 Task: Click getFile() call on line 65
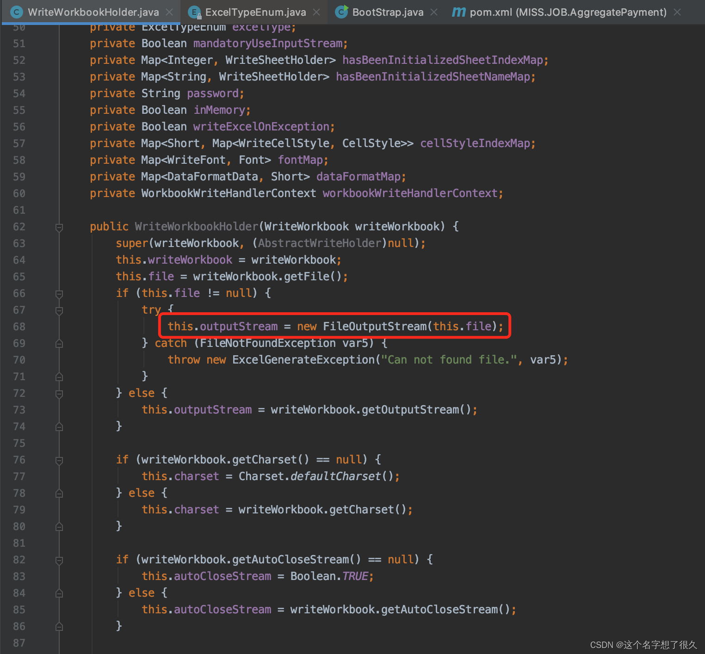point(313,277)
